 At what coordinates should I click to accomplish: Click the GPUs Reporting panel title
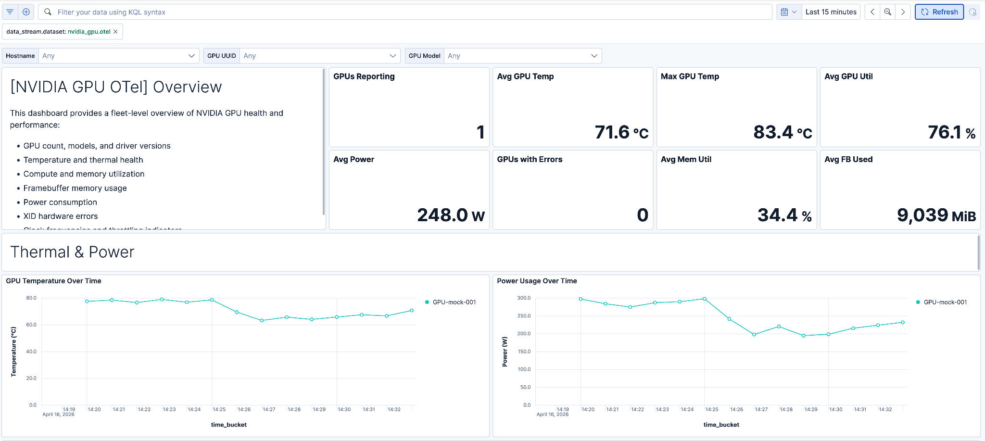click(x=364, y=76)
